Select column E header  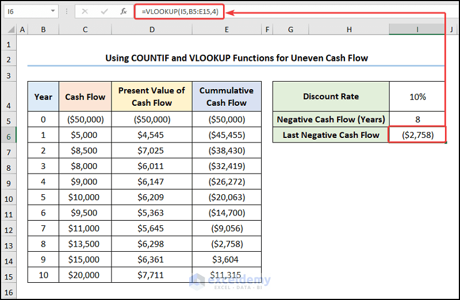(227, 29)
